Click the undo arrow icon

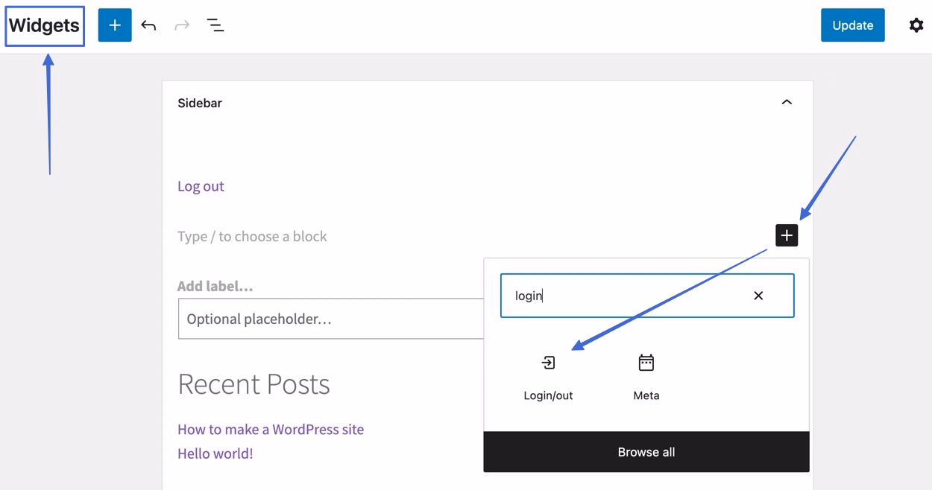[x=148, y=25]
